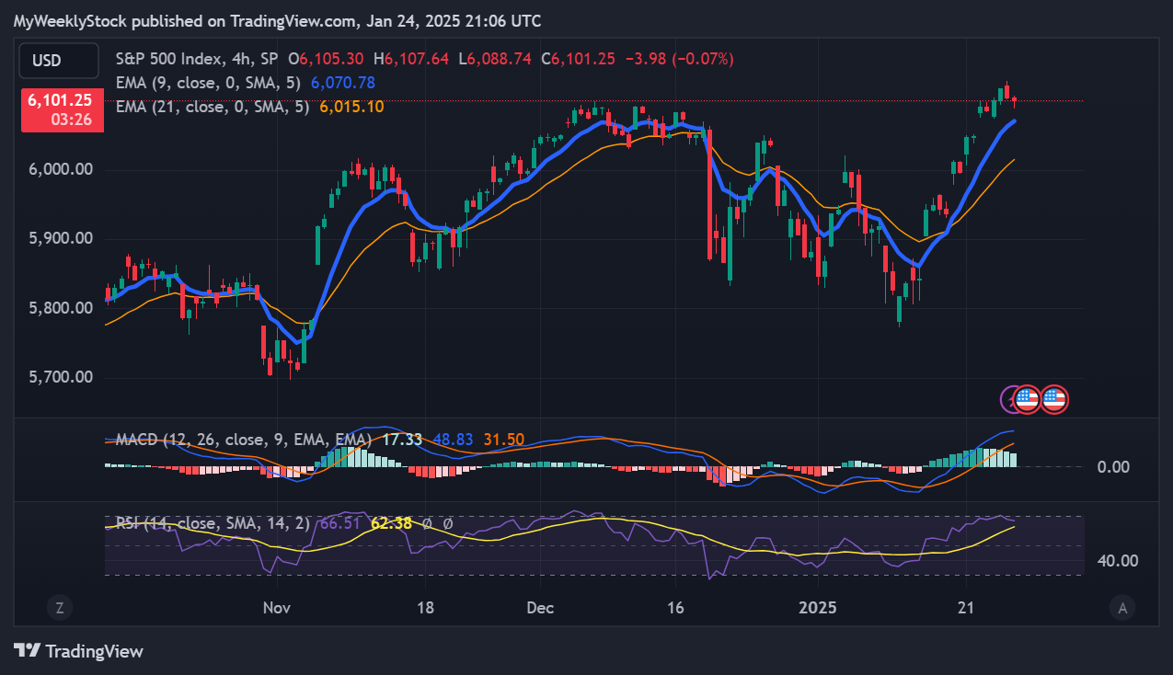Open the USD currency selector

59,61
